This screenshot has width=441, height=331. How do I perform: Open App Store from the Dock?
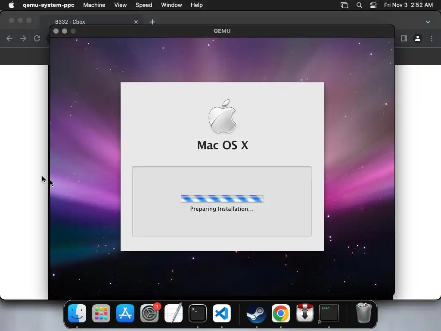125,313
